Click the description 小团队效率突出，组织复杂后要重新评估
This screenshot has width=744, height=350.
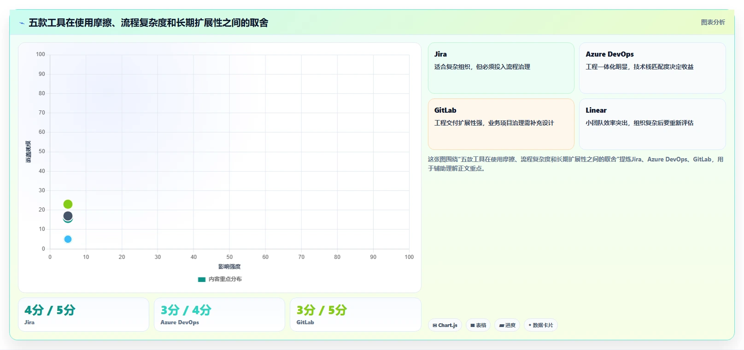[x=639, y=123]
